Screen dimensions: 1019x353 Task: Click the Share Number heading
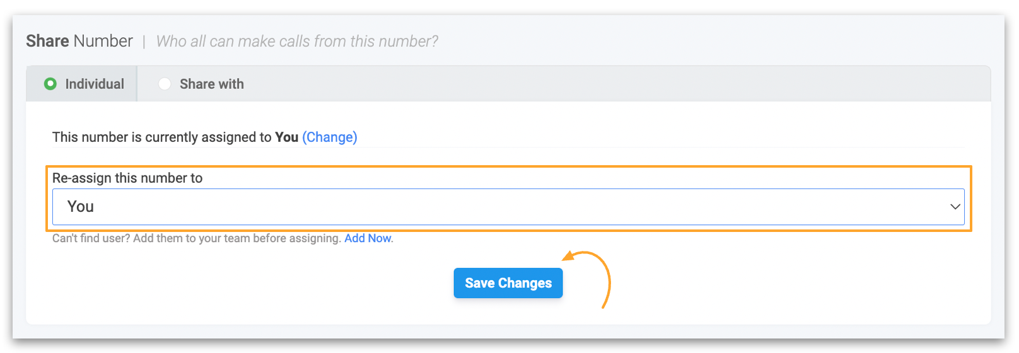coord(79,41)
